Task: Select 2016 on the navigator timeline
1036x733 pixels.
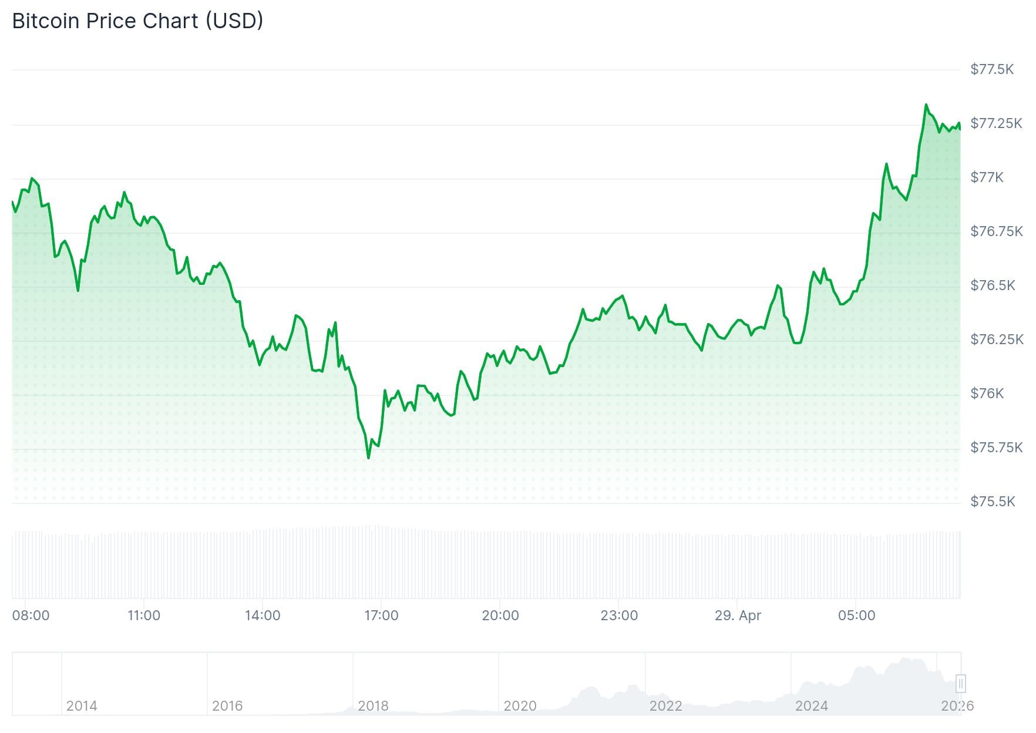Action: point(227,705)
